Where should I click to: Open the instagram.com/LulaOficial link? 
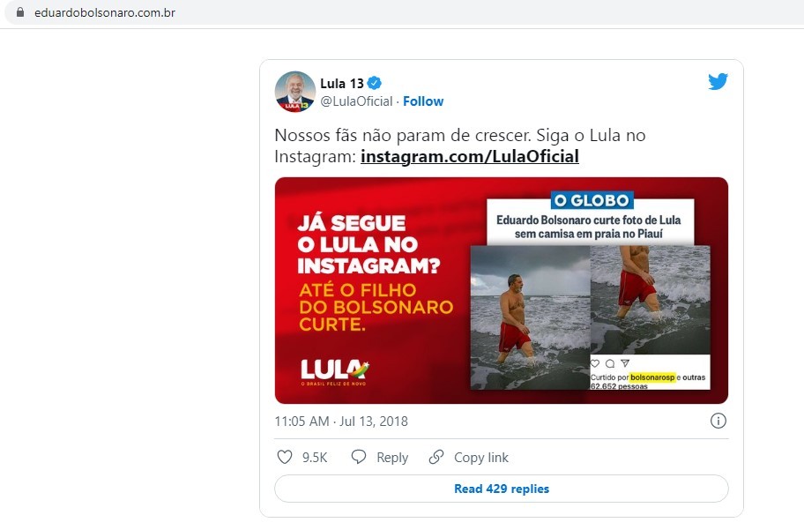tap(470, 156)
